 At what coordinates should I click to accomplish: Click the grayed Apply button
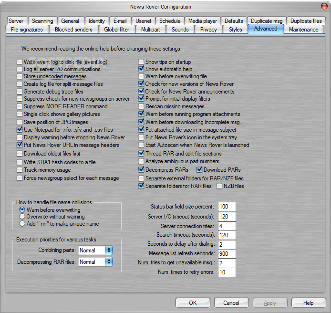coord(270,303)
